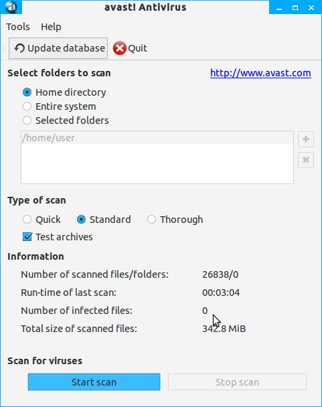
Task: Uncheck the Test archives checkbox
Action: [27, 237]
